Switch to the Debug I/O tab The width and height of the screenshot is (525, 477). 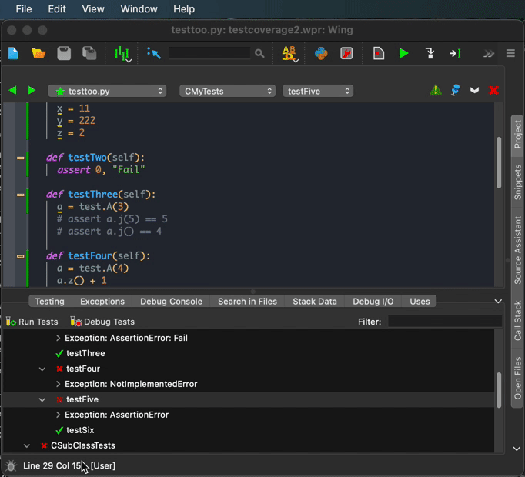(x=373, y=302)
